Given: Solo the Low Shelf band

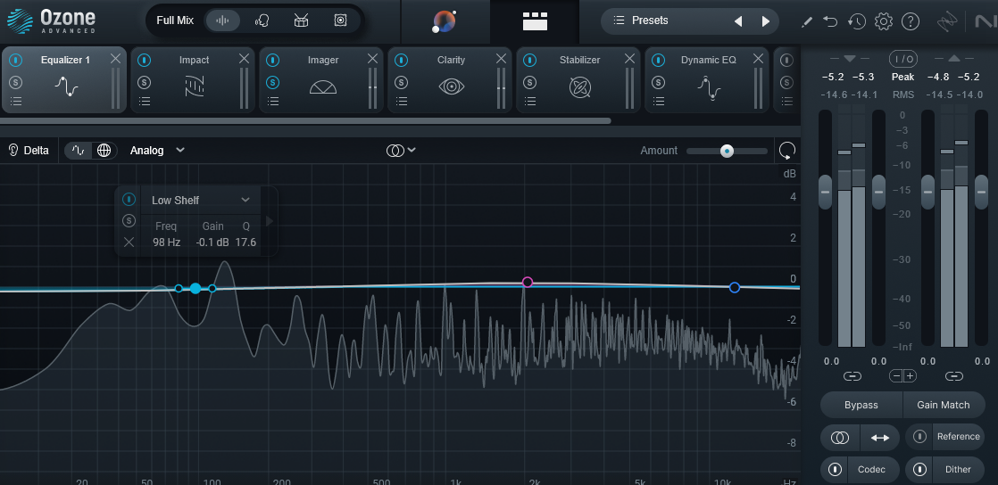Looking at the screenshot, I should click(129, 220).
